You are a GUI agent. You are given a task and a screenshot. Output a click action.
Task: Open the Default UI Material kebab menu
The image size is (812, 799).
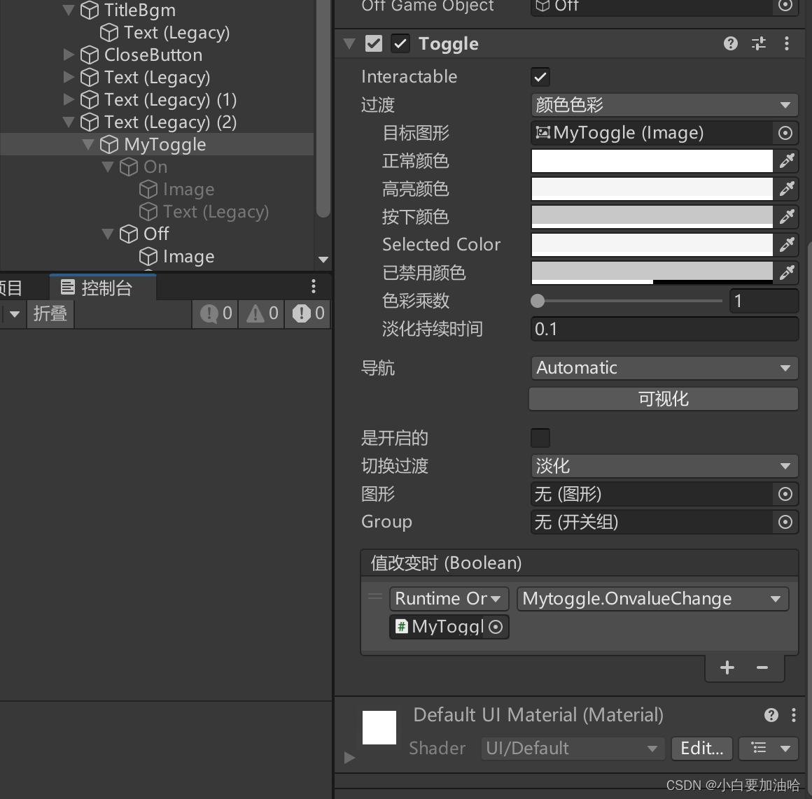click(x=793, y=714)
